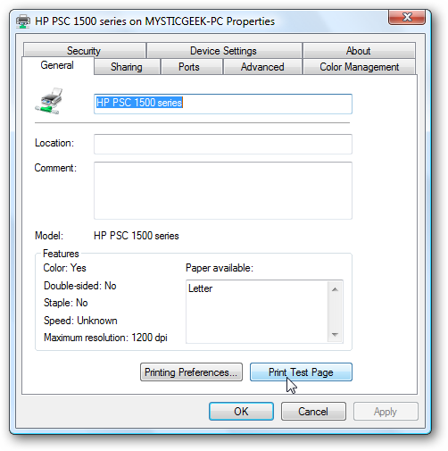The width and height of the screenshot is (448, 451).
Task: Click into the Location field
Action: click(x=223, y=144)
